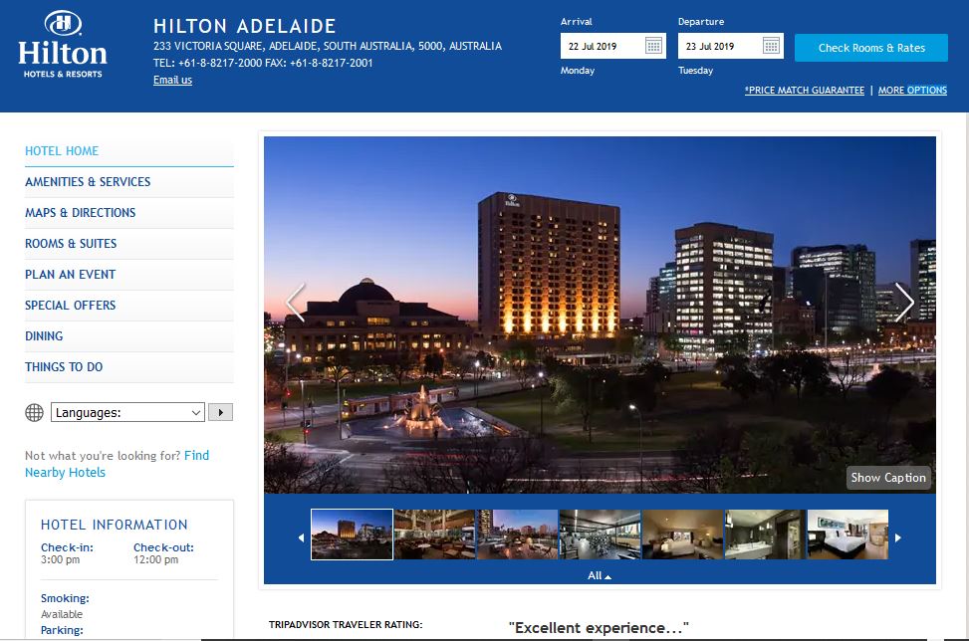The height and width of the screenshot is (641, 969).
Task: Select the white bed room thumbnail
Action: 848,534
